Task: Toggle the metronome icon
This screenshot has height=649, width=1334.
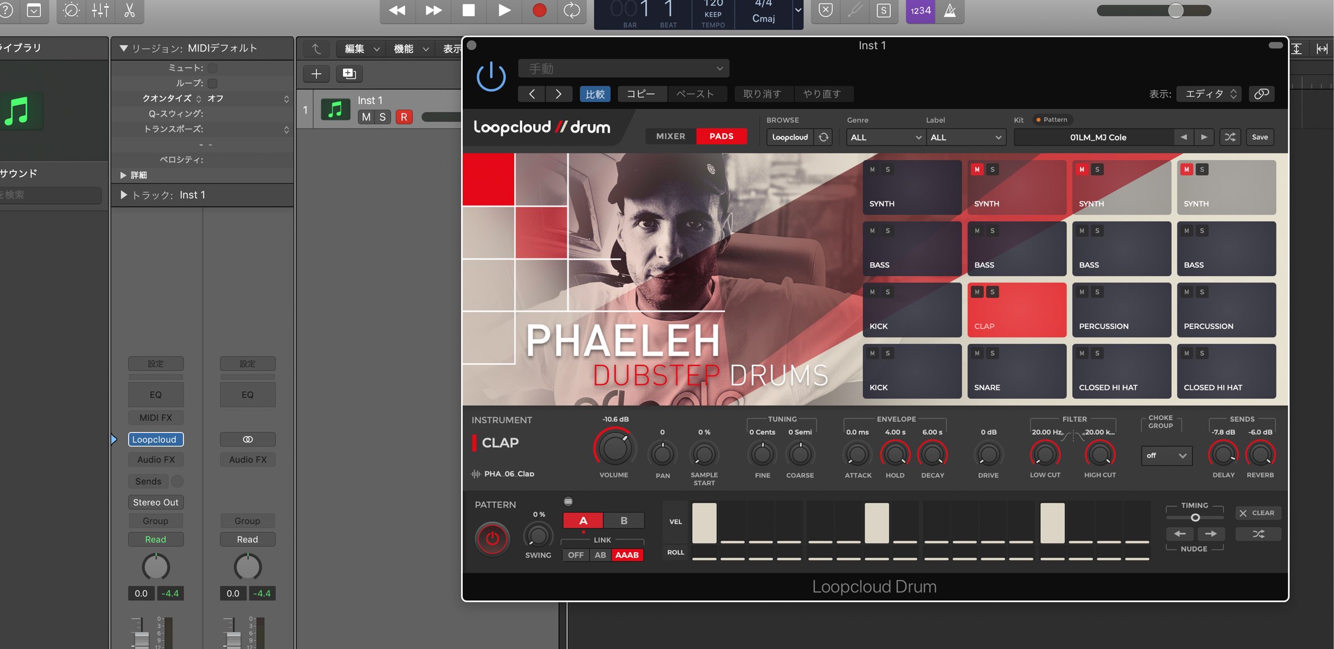Action: click(x=950, y=10)
